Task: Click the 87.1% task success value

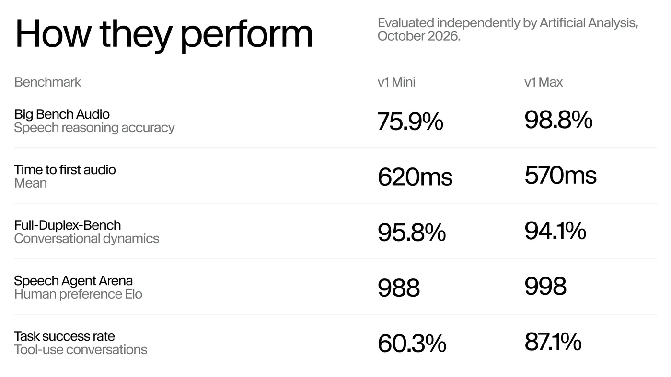Action: (553, 342)
